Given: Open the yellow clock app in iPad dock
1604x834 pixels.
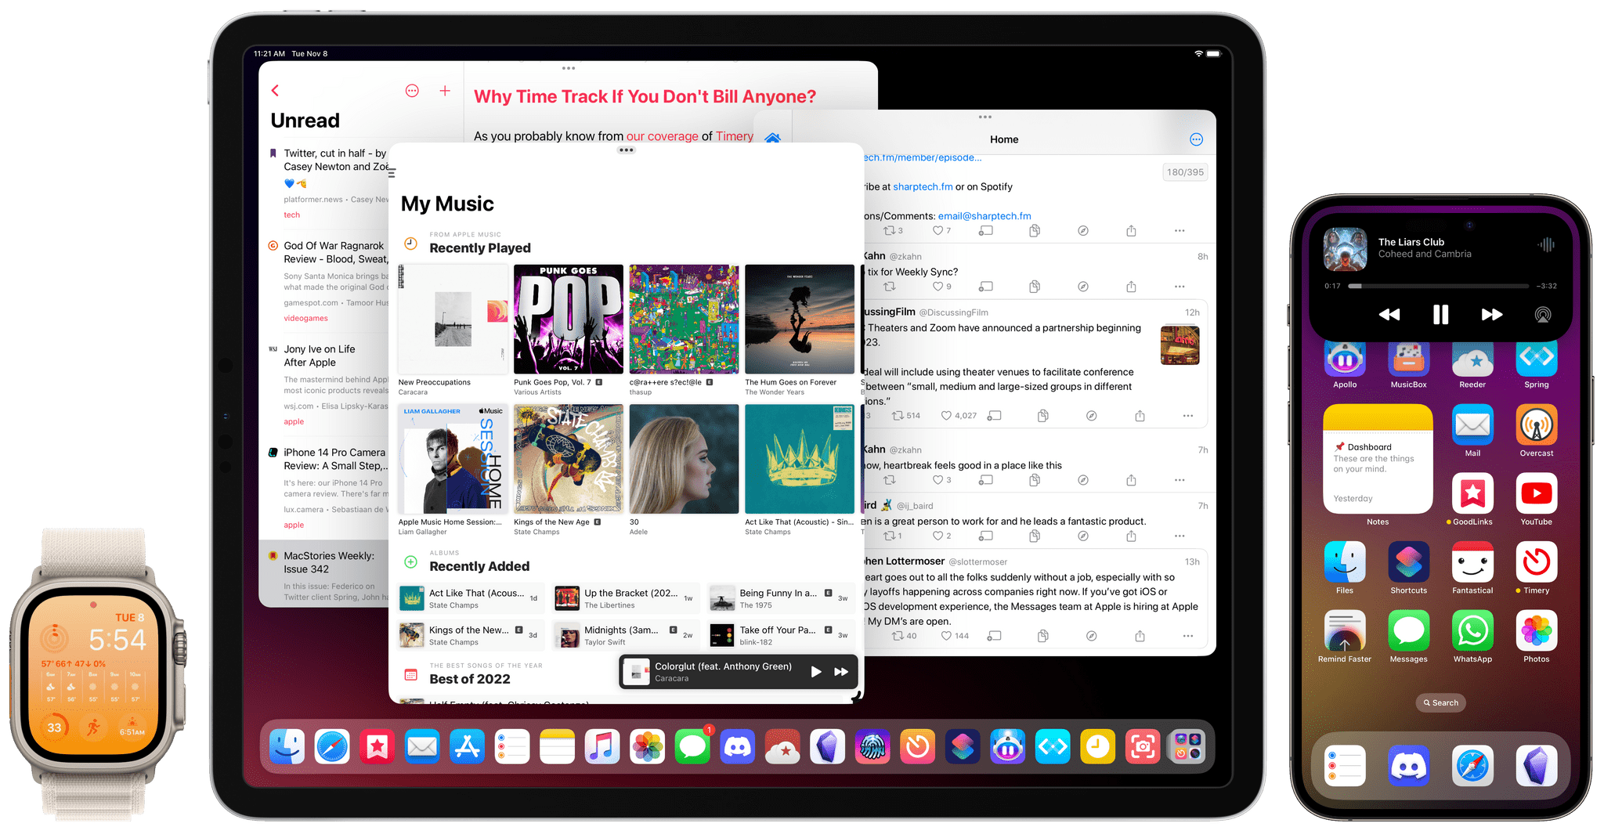Looking at the screenshot, I should tap(1097, 746).
